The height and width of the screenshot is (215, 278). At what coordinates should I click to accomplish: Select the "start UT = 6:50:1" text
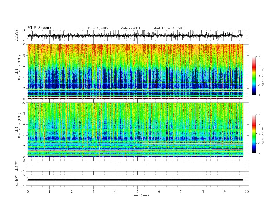pos(170,28)
